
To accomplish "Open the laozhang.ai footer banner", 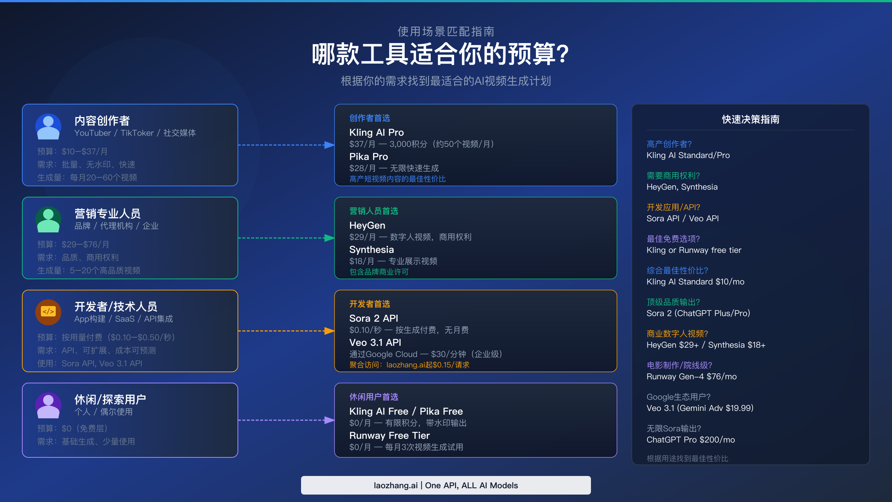I will (x=446, y=485).
